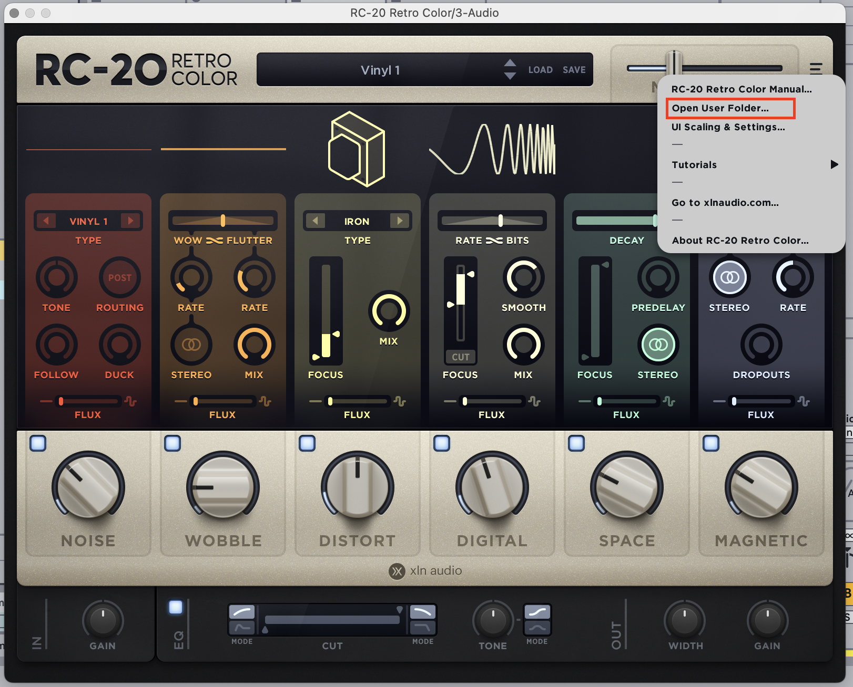Select previous noise type with left arrow

(x=46, y=221)
